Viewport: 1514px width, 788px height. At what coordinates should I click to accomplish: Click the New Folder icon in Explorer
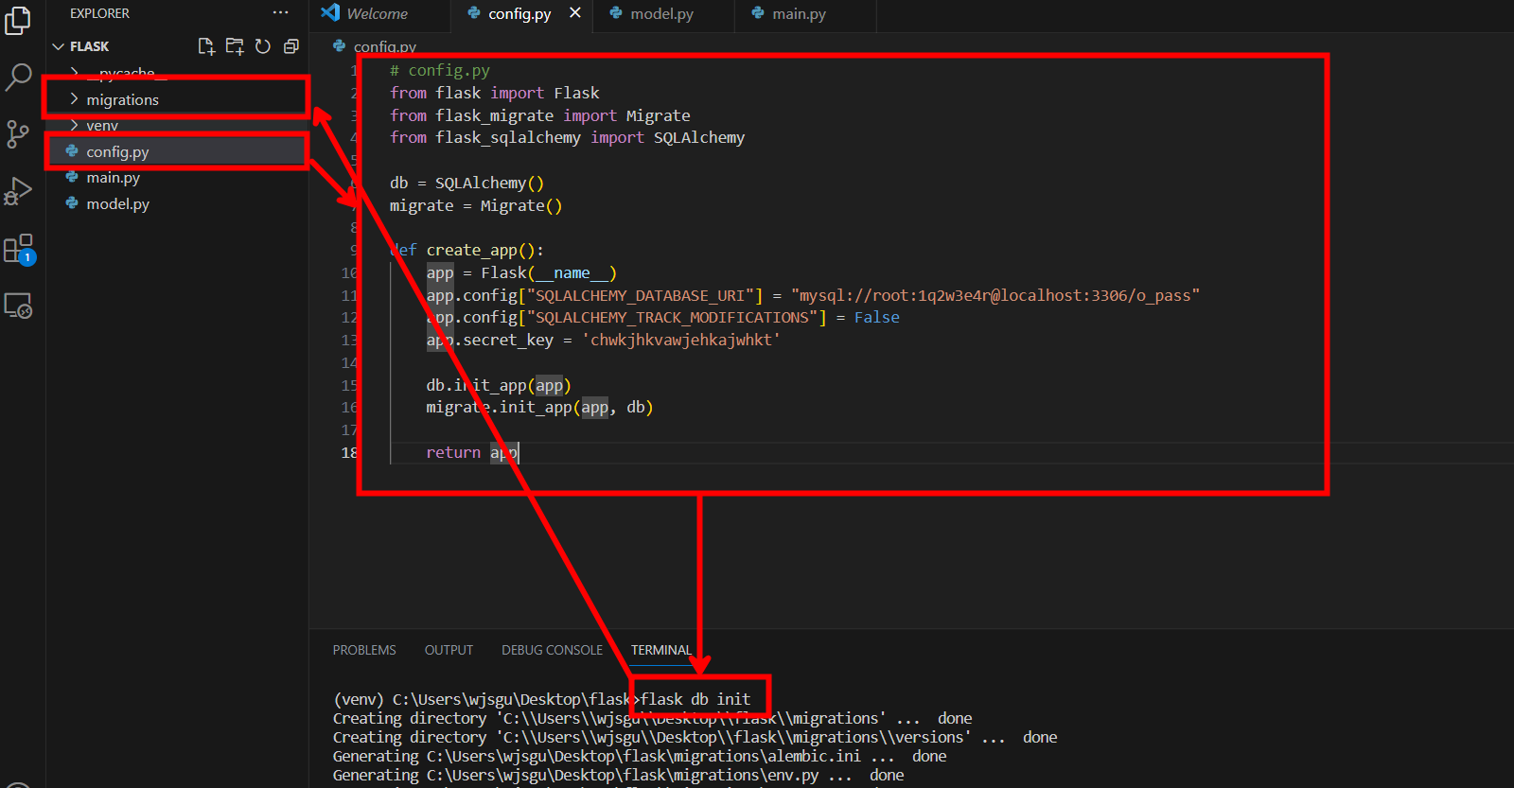point(235,46)
